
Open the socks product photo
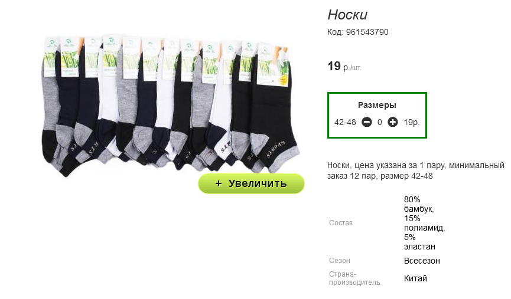tap(171, 104)
